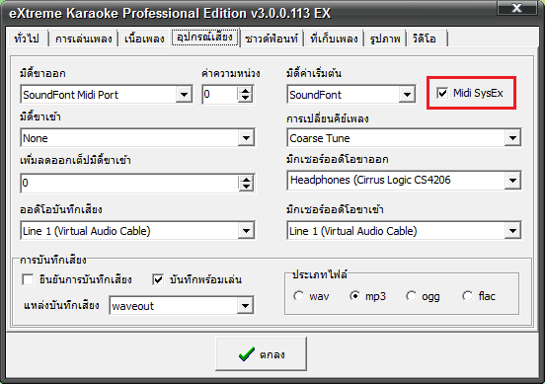Open the waveout recording source dropdown
This screenshot has width=545, height=384.
(x=245, y=305)
